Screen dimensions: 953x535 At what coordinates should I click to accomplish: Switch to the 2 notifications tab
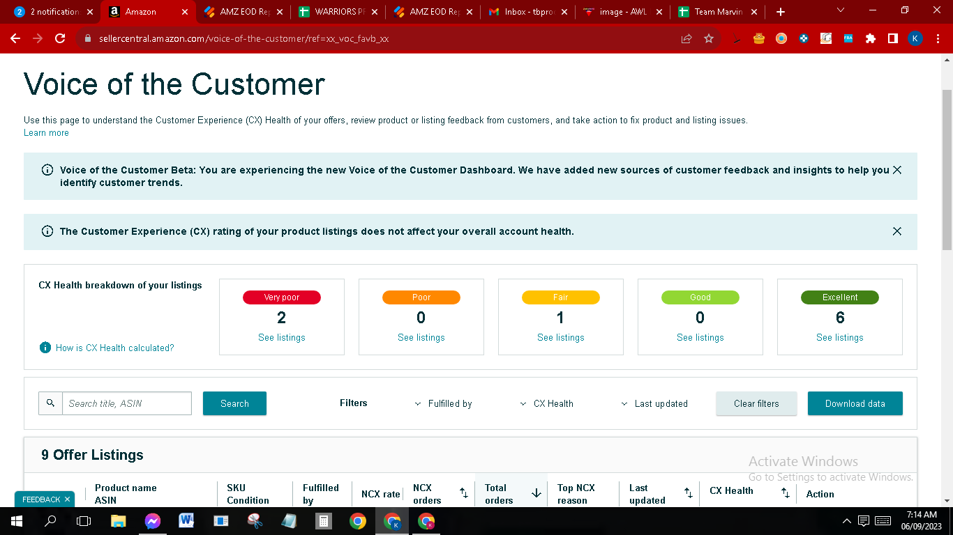(54, 12)
